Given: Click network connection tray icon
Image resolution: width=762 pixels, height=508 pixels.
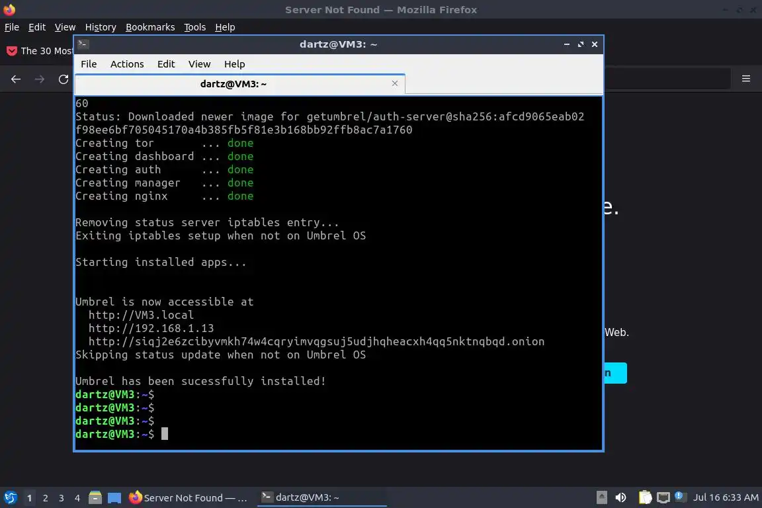Looking at the screenshot, I should [663, 497].
